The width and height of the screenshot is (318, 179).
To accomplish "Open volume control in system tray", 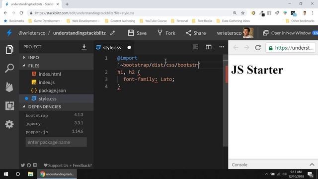I will 285,174.
